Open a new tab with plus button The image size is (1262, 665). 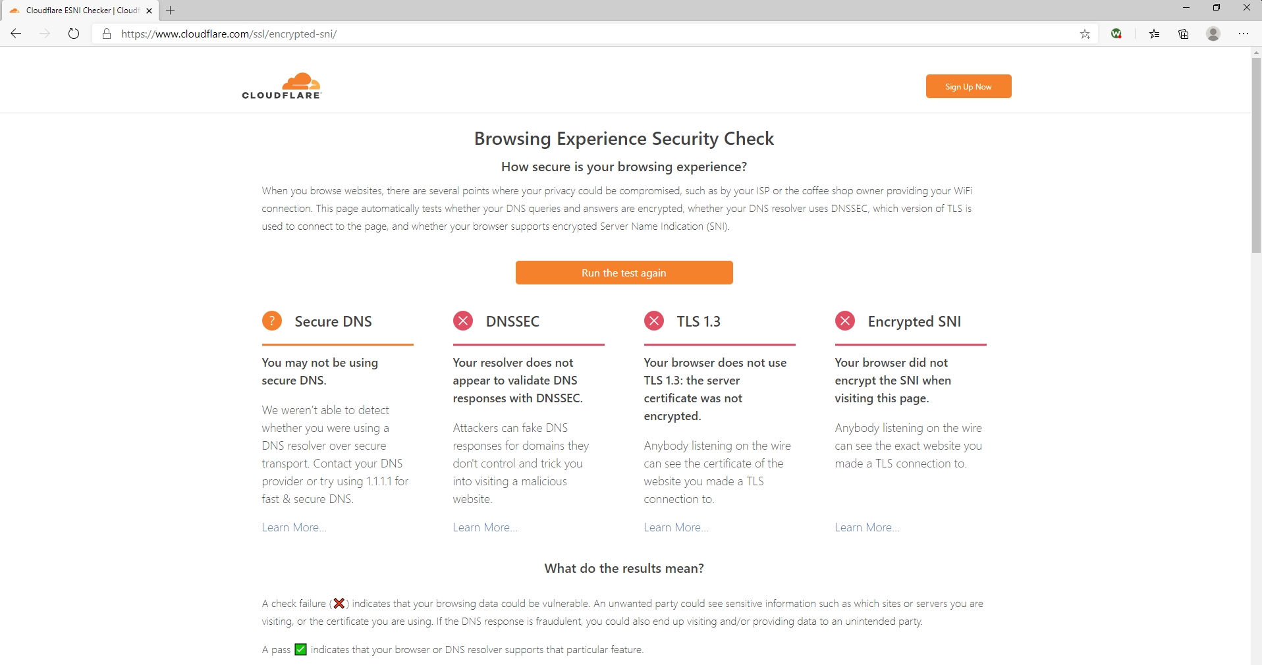171,11
